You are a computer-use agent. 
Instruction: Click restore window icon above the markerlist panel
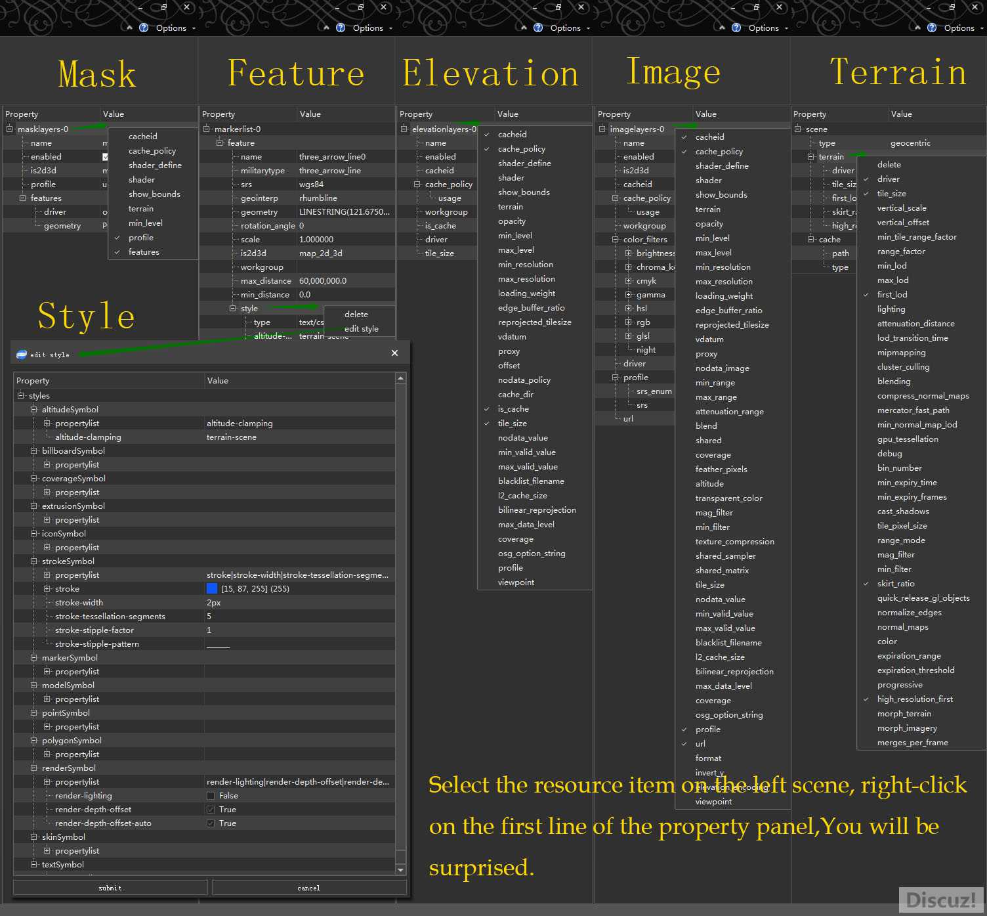click(x=360, y=7)
